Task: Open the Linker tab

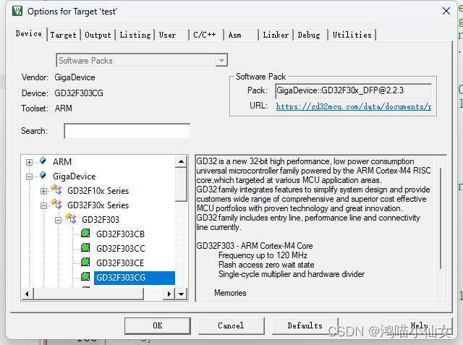Action: 276,35
